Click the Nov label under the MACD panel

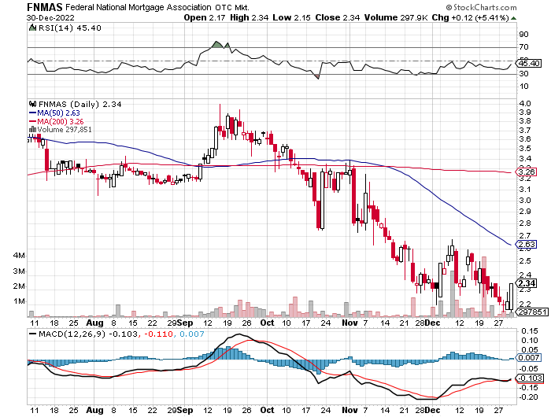349,410
